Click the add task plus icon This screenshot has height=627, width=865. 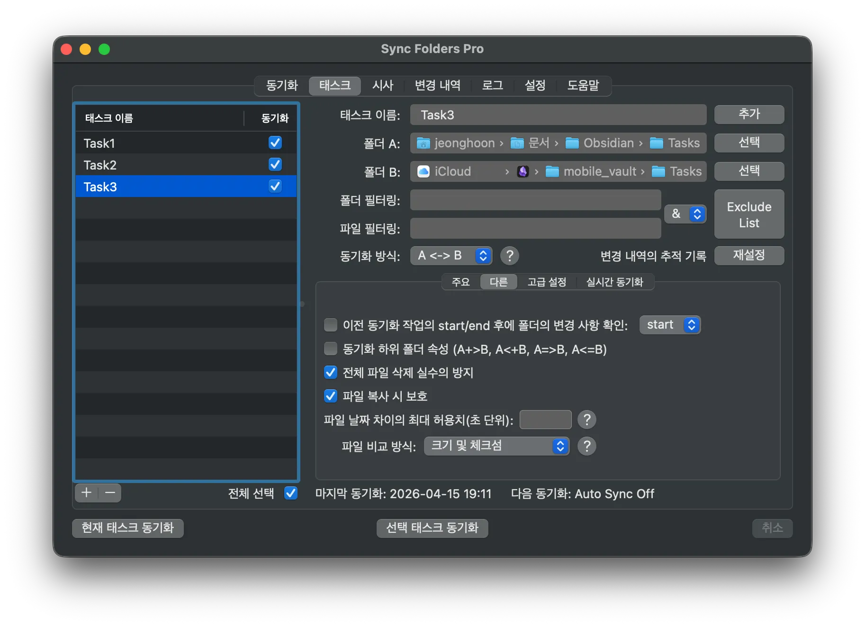(86, 493)
